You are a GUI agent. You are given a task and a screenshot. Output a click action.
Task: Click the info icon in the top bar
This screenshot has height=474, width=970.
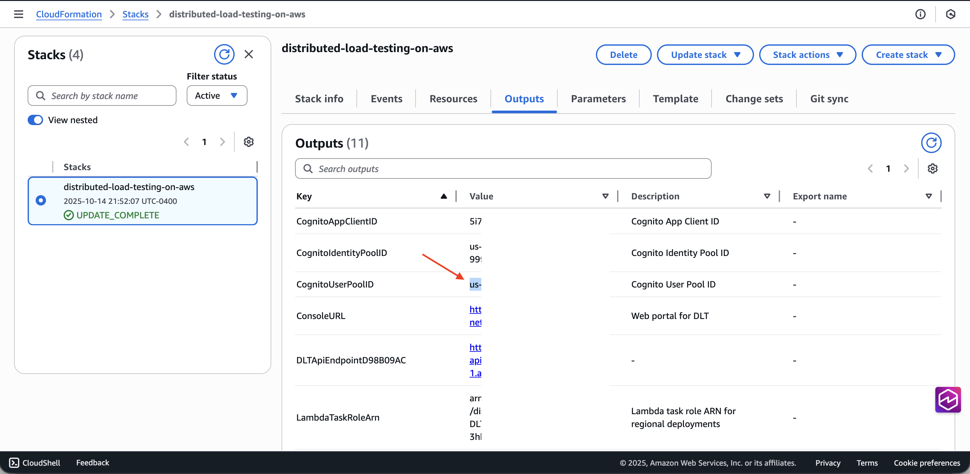920,14
